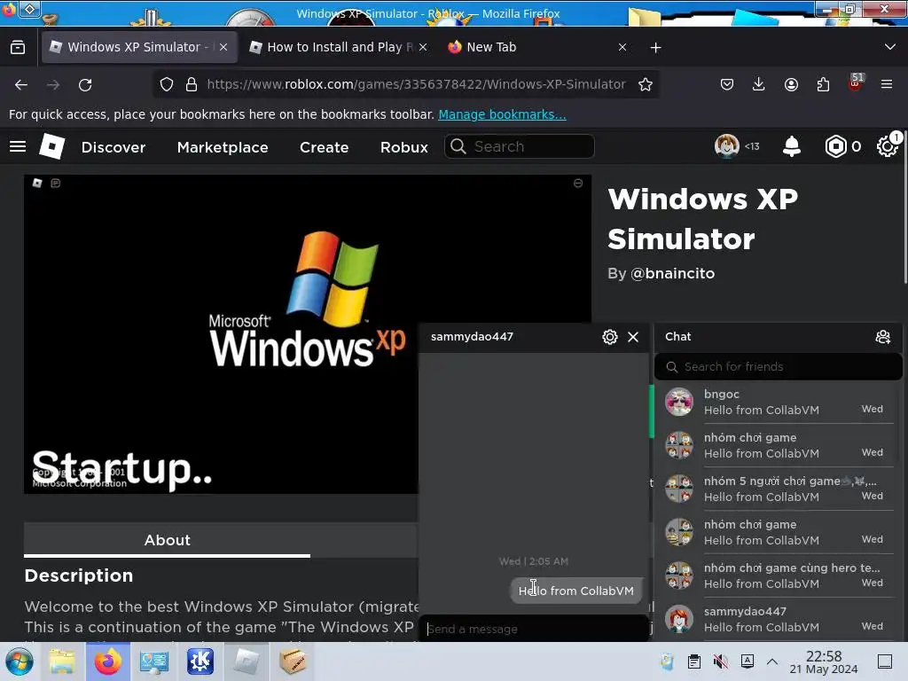
Task: Open Roblox settings gear
Action: [x=887, y=146]
